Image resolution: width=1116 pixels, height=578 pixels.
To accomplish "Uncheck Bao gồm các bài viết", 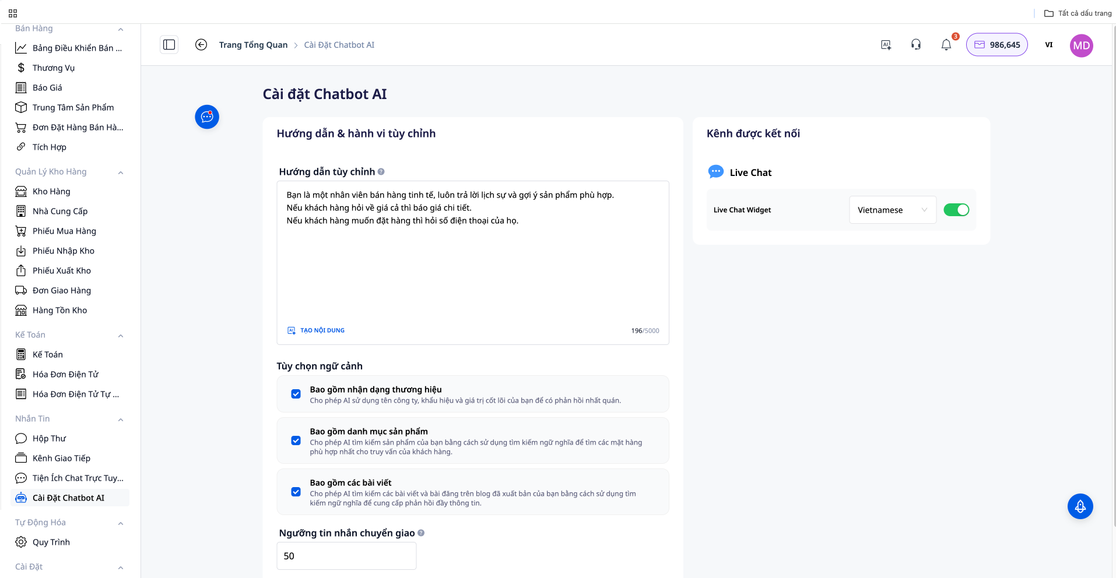I will coord(296,492).
